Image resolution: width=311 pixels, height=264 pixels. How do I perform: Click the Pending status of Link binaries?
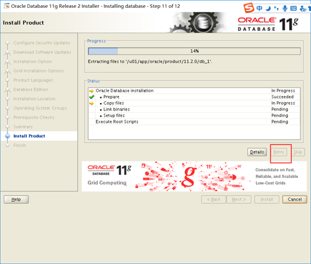pos(280,109)
